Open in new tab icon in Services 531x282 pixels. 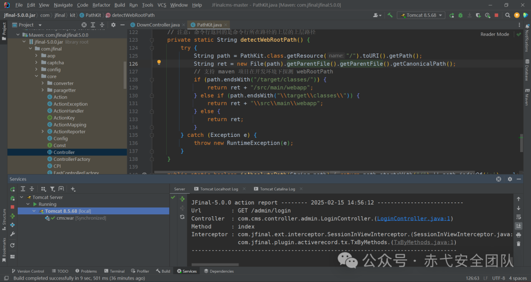[x=61, y=189]
